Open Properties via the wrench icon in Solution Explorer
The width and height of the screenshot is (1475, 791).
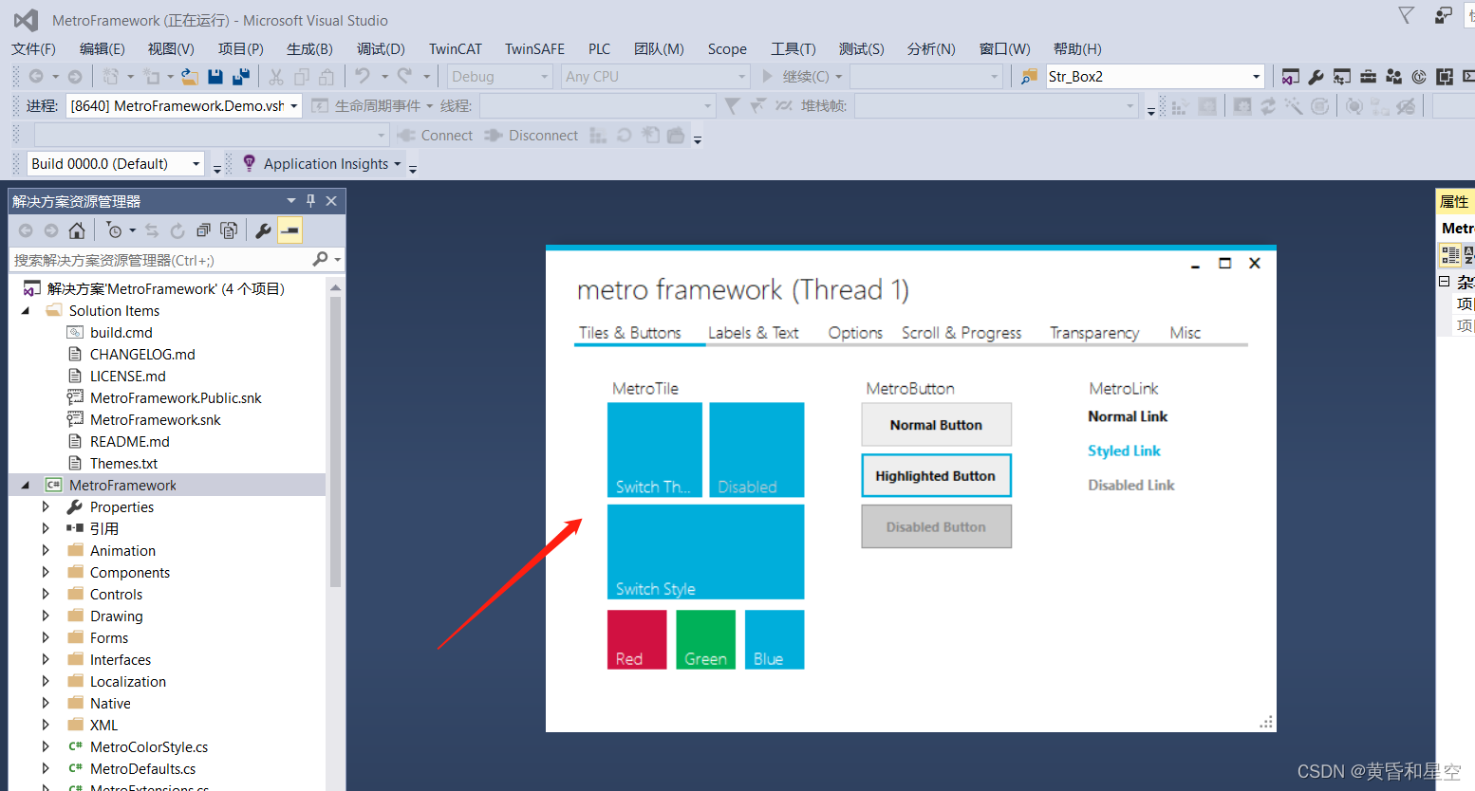pyautogui.click(x=263, y=230)
